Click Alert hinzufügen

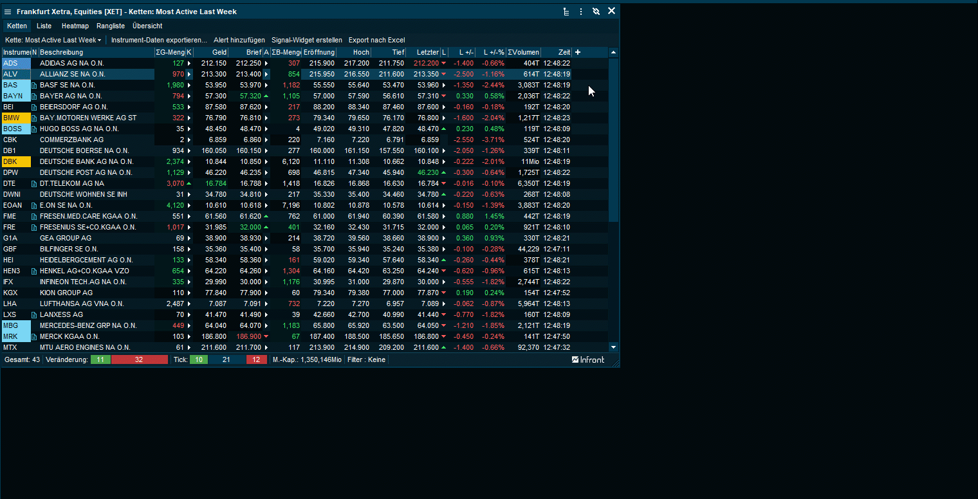(x=239, y=40)
